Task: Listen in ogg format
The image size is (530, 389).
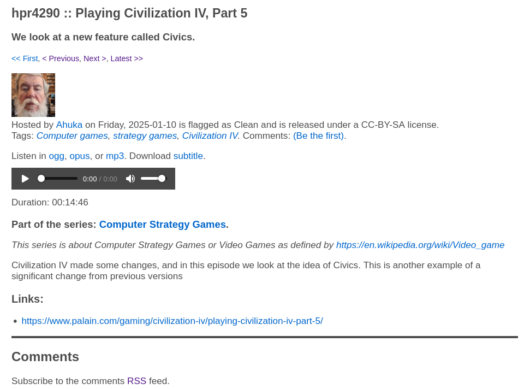Action: click(x=56, y=156)
